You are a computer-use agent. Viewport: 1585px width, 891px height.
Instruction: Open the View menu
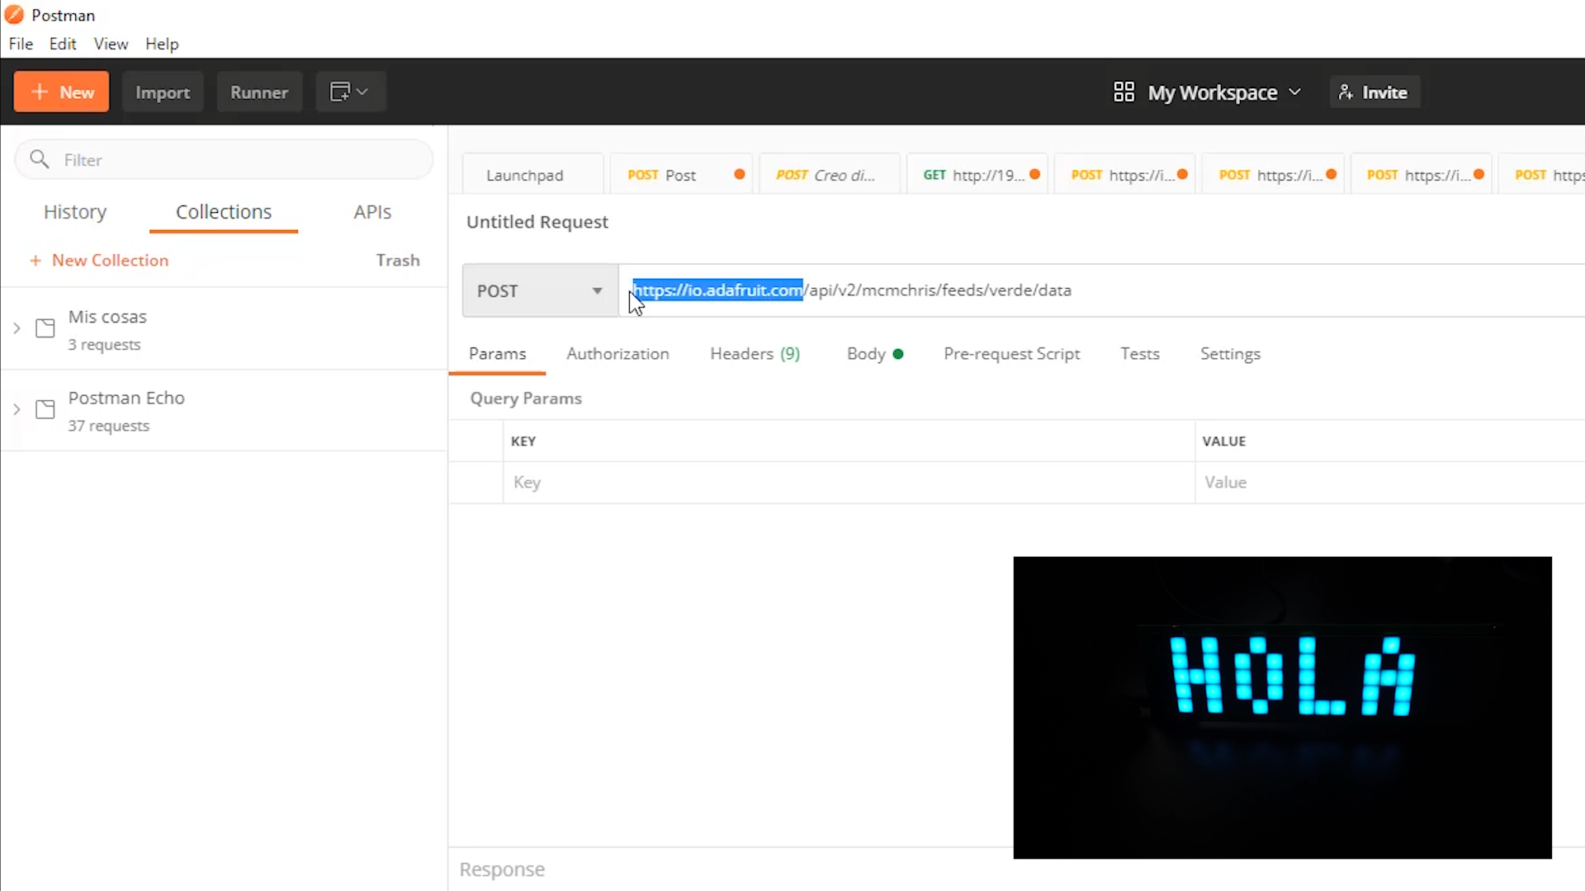click(x=111, y=44)
